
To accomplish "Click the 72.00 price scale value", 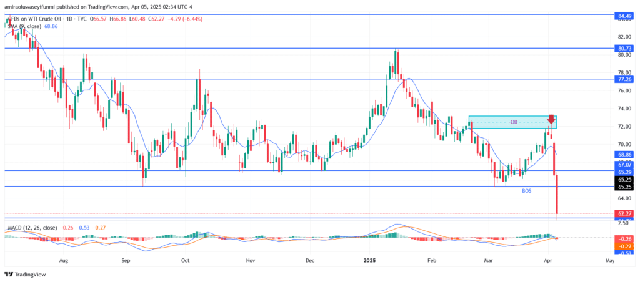I will (625, 126).
